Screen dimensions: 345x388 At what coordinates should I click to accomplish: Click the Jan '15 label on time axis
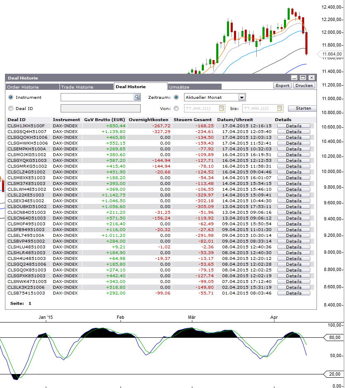coord(46,317)
